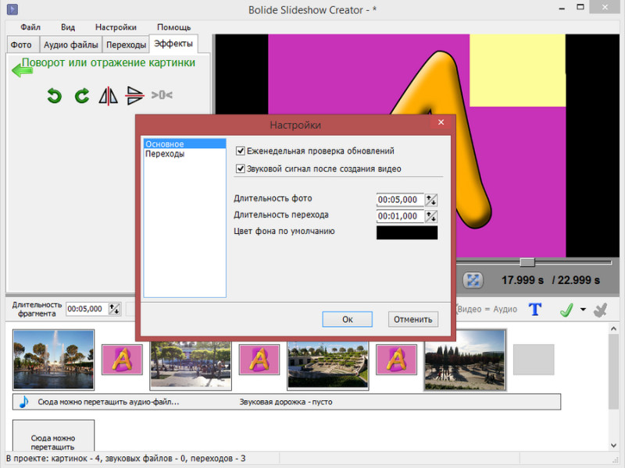Click Длительность фото time field
The height and width of the screenshot is (468, 625).
click(400, 200)
